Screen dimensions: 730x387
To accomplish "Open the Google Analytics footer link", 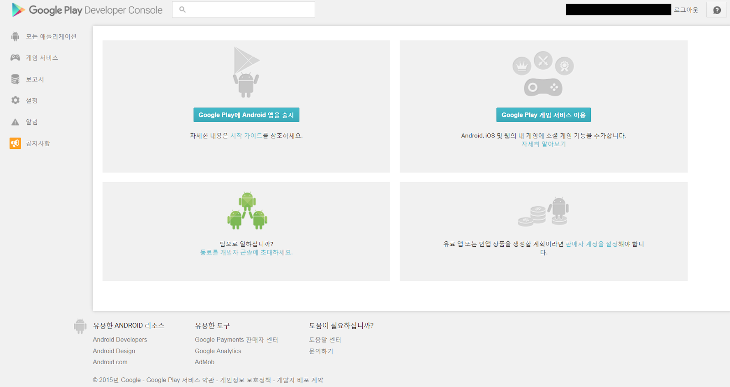I will click(x=218, y=351).
